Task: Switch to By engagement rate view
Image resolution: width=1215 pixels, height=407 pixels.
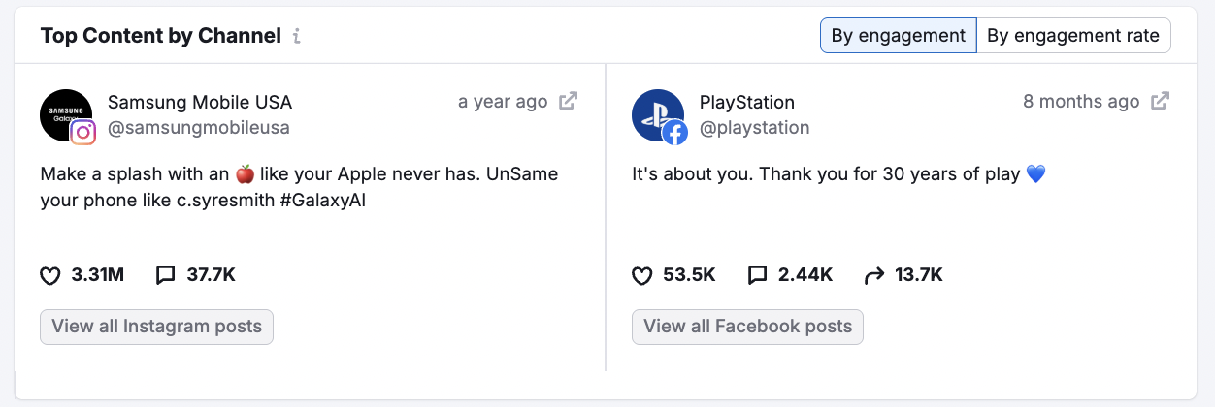Action: pyautogui.click(x=1073, y=36)
